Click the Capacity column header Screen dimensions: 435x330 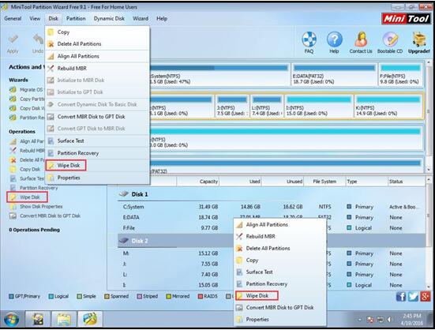pyautogui.click(x=198, y=182)
